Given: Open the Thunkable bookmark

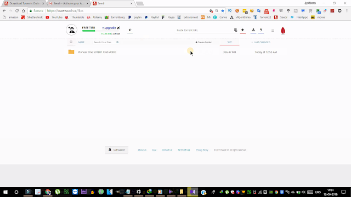Looking at the screenshot, I should point(75,17).
